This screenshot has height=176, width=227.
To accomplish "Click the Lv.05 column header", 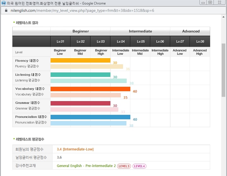I will pyautogui.click(x=140, y=42).
